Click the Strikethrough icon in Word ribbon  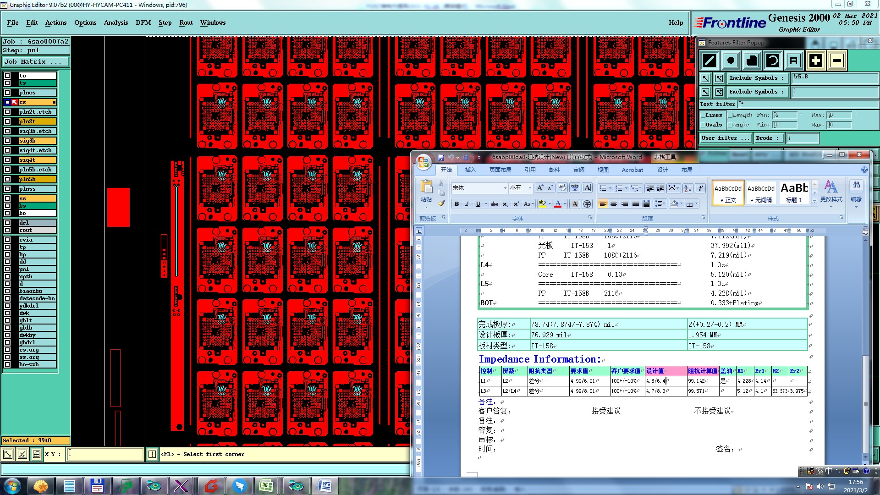494,204
